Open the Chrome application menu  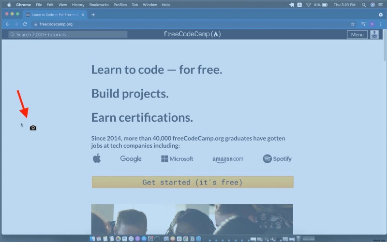[23, 5]
